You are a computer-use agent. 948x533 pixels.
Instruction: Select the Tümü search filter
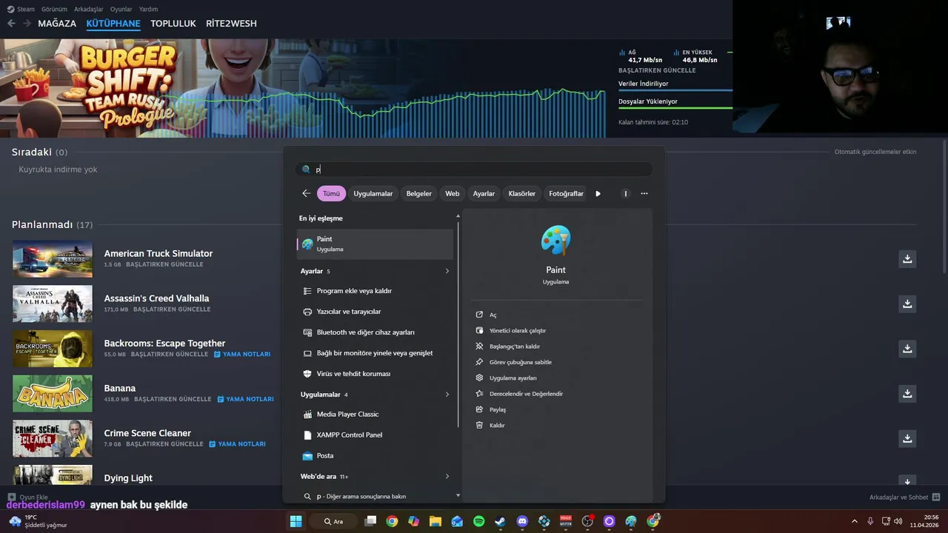coord(331,193)
